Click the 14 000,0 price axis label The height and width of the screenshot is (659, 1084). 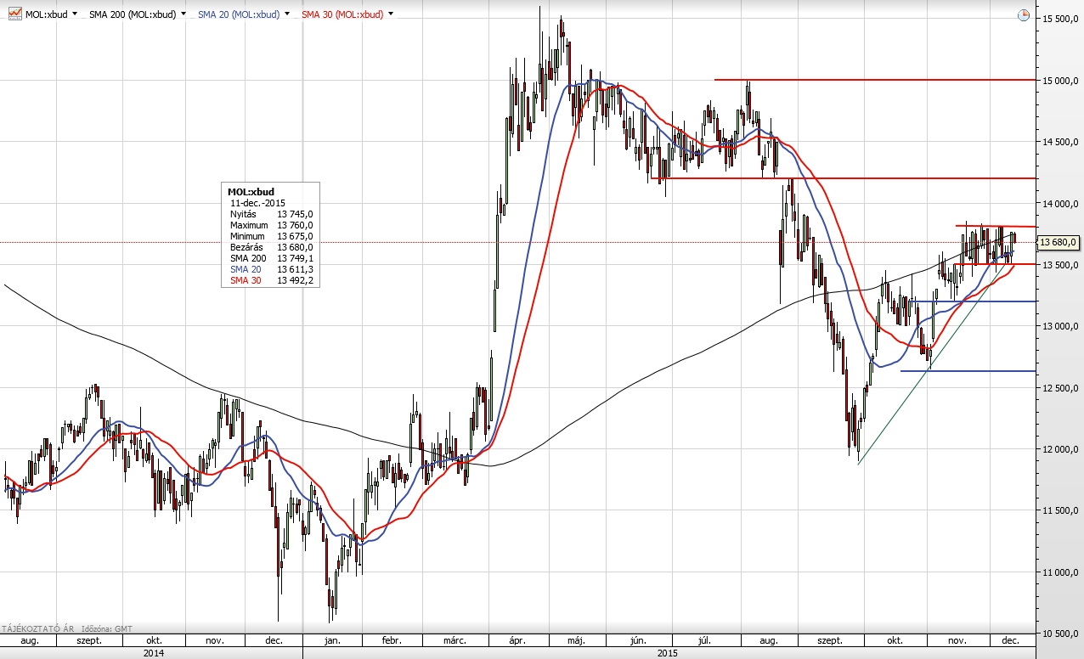1060,204
